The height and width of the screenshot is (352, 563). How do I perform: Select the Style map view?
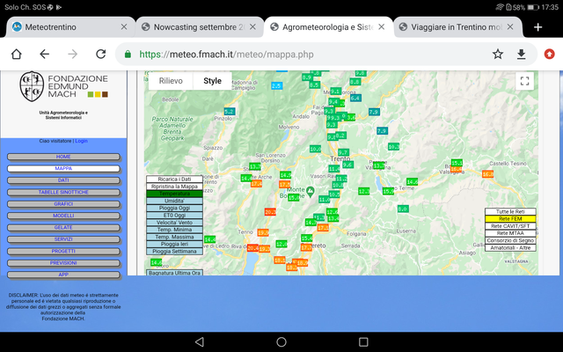pyautogui.click(x=213, y=81)
